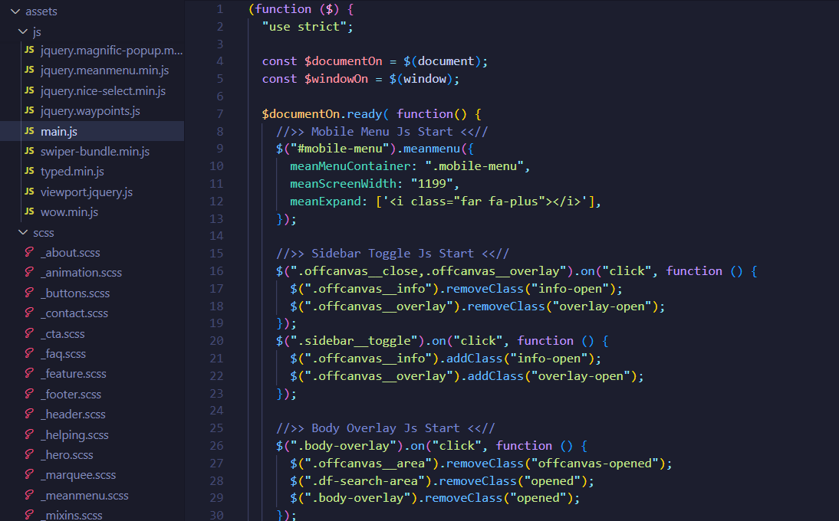Click the JS icon beside wow.min.js
The width and height of the screenshot is (839, 521).
[29, 211]
